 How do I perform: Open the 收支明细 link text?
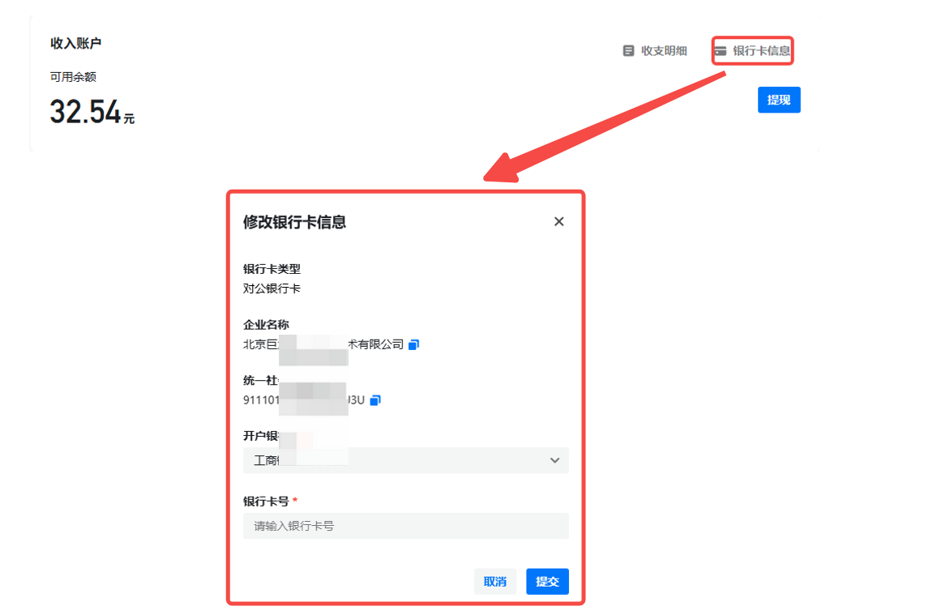[x=664, y=51]
